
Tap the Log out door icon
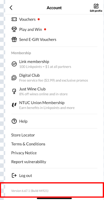(14, 175)
